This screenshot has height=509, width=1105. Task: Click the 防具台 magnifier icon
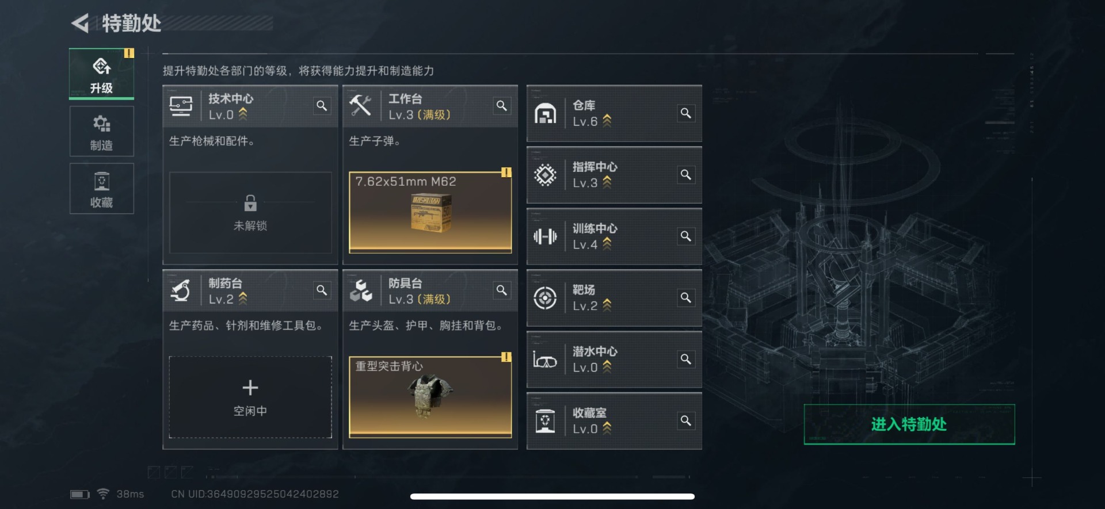click(502, 290)
